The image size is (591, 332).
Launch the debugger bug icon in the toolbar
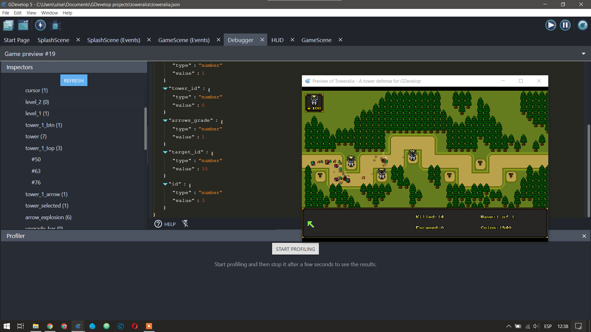[x=55, y=25]
